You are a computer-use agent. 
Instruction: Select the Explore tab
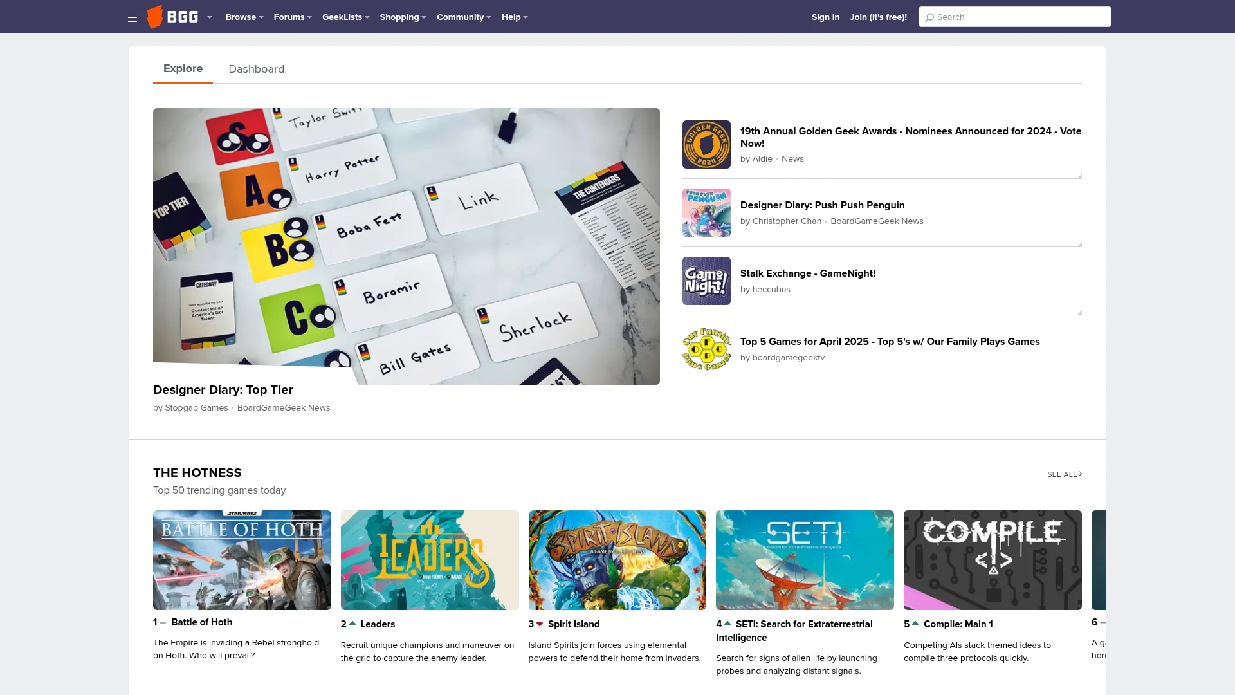pos(183,69)
